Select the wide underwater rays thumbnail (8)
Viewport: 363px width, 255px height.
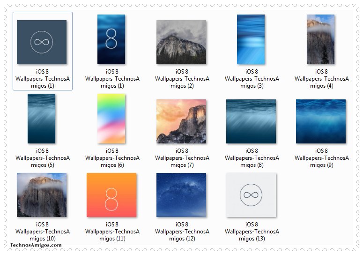point(251,121)
